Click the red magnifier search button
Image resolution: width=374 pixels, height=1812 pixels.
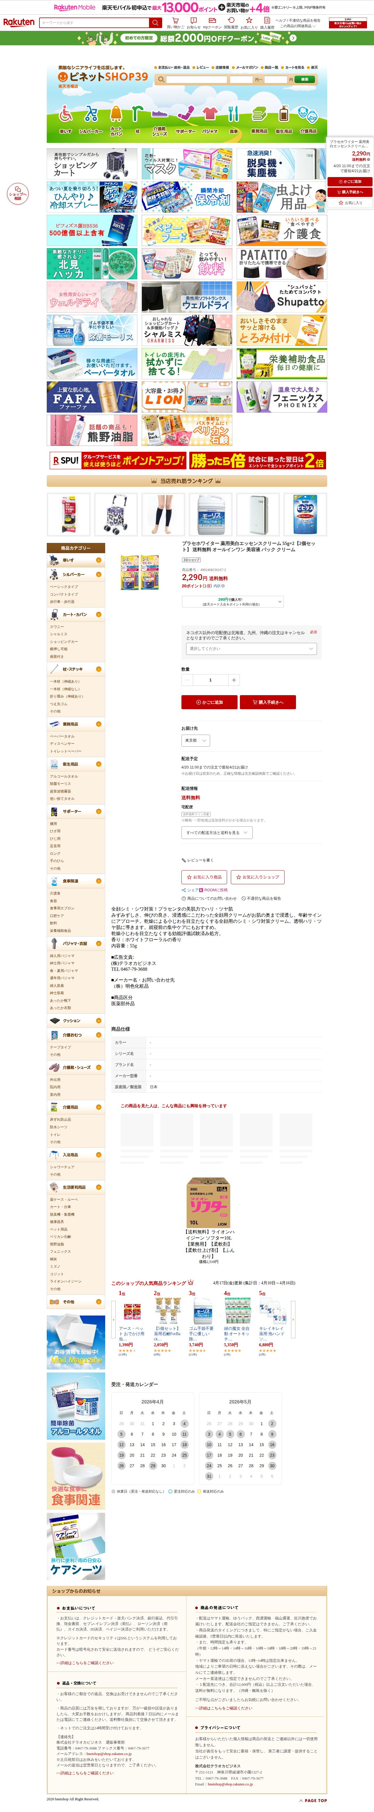coord(156,23)
